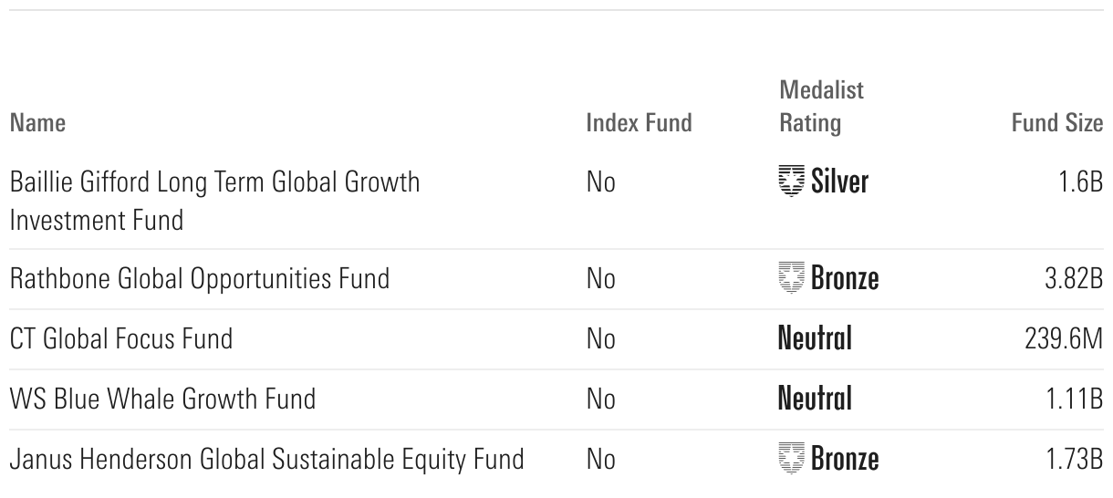The width and height of the screenshot is (1113, 498).
Task: Open WS Blue Whale Growth Fund
Action: click(162, 399)
